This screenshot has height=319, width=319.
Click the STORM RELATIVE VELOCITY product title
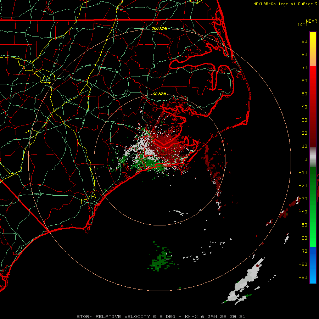113,317
